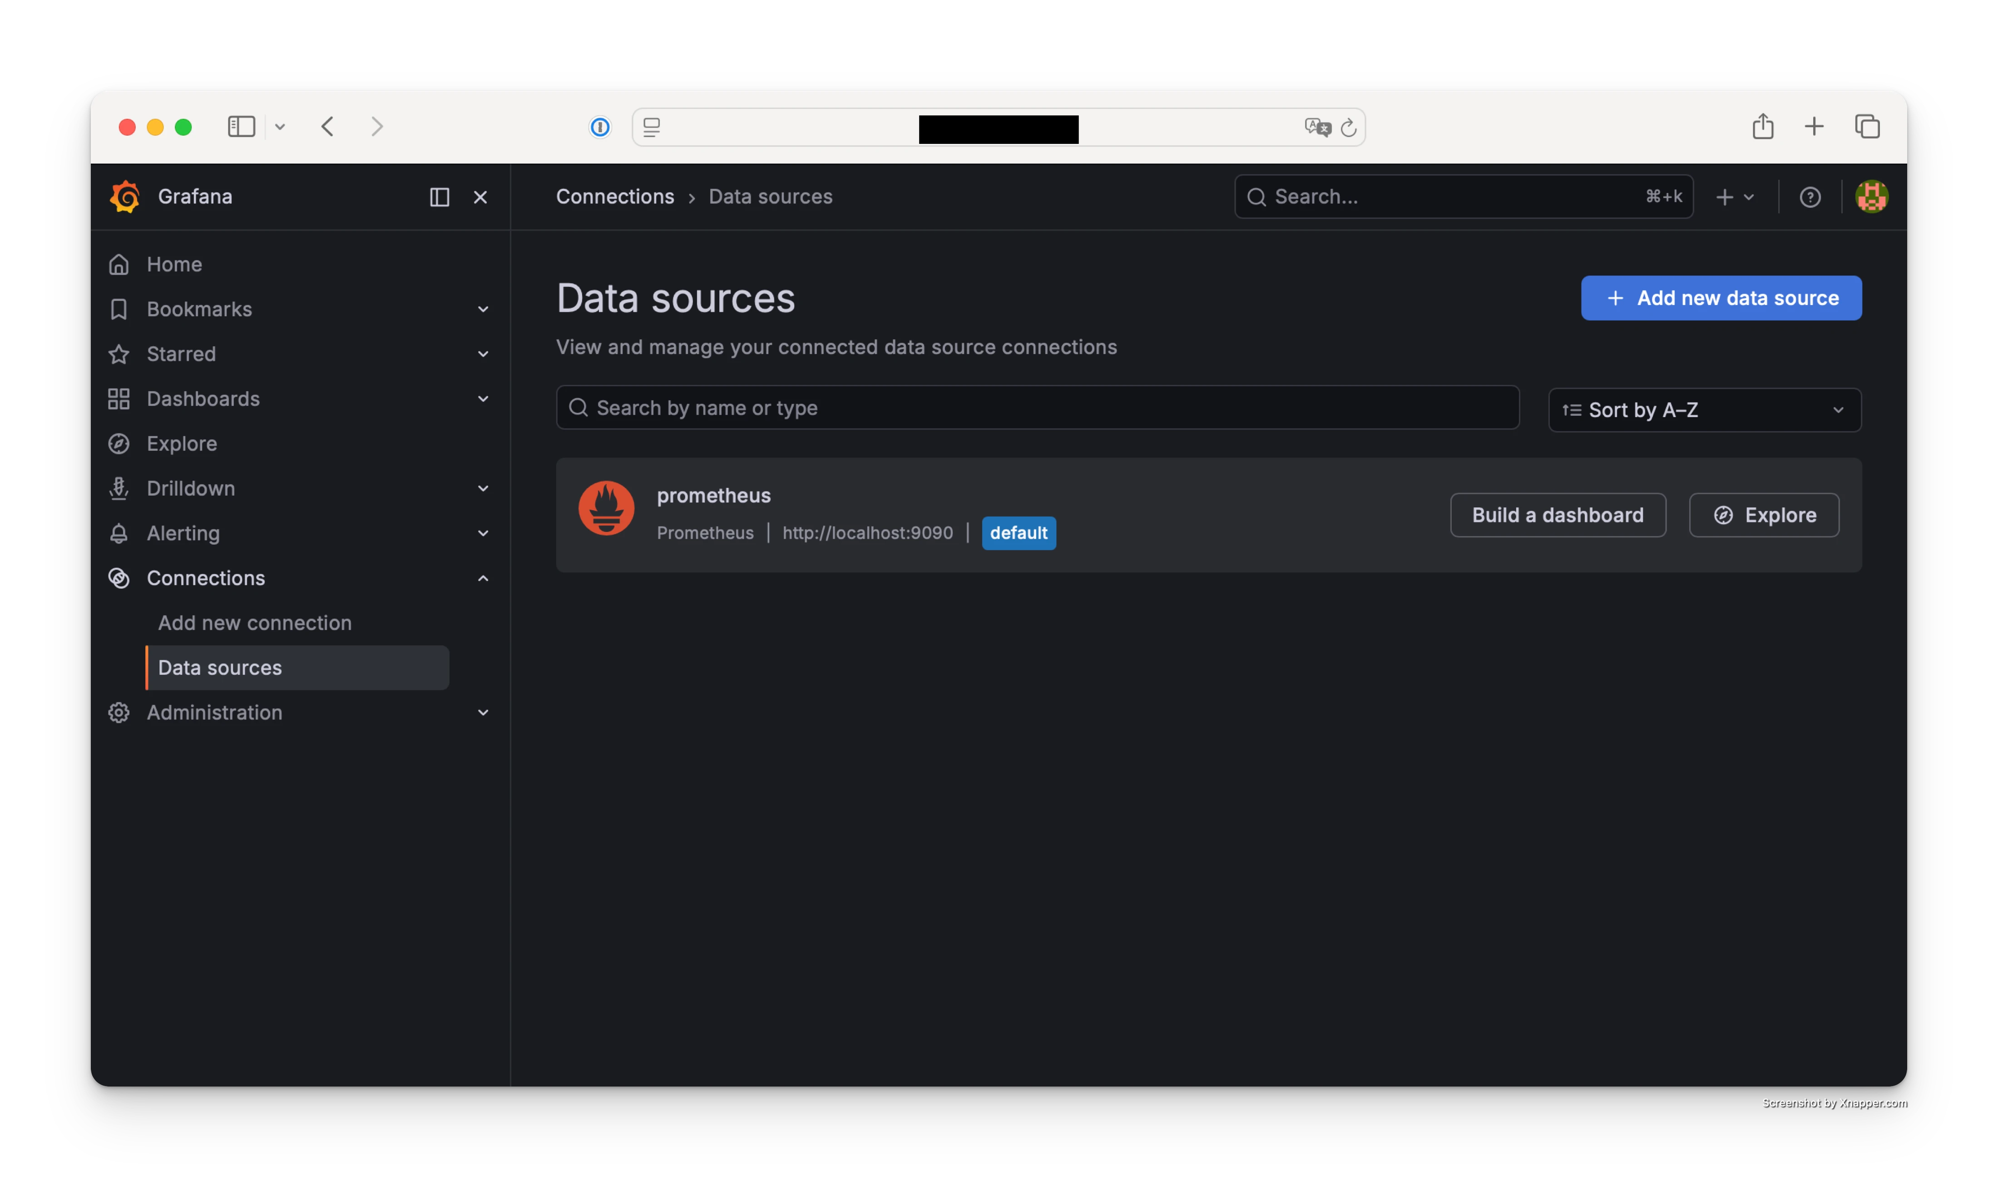Click the Home house icon

[x=119, y=265]
